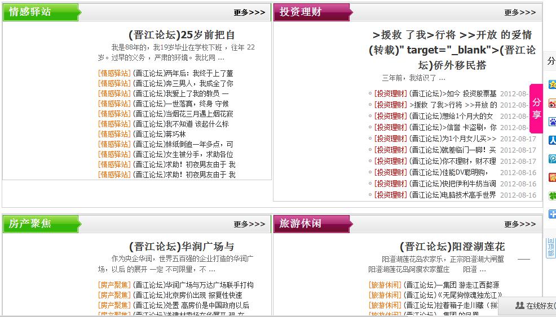556x317 pixels.
Task: Open post 就差临门一脚！买
Action: 452,150
